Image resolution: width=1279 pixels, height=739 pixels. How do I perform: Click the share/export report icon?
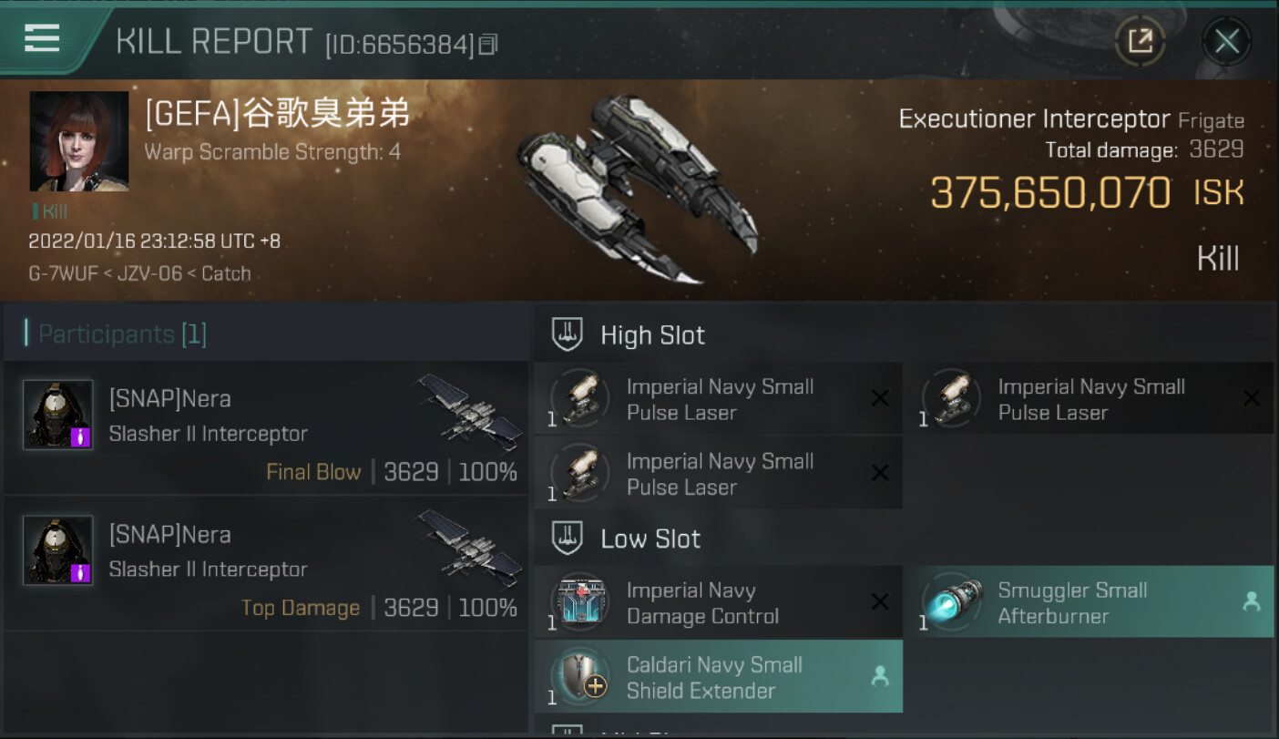[1140, 41]
